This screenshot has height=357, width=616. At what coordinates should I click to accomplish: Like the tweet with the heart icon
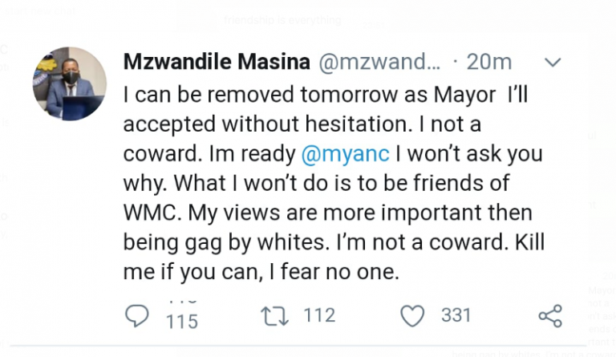tap(412, 316)
